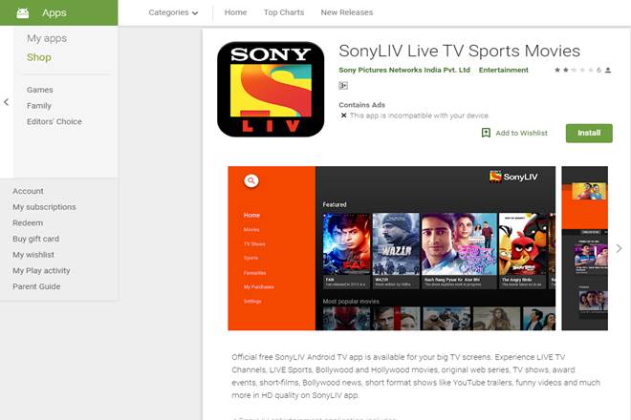The image size is (631, 420).
Task: Open the Games category
Action: (40, 90)
